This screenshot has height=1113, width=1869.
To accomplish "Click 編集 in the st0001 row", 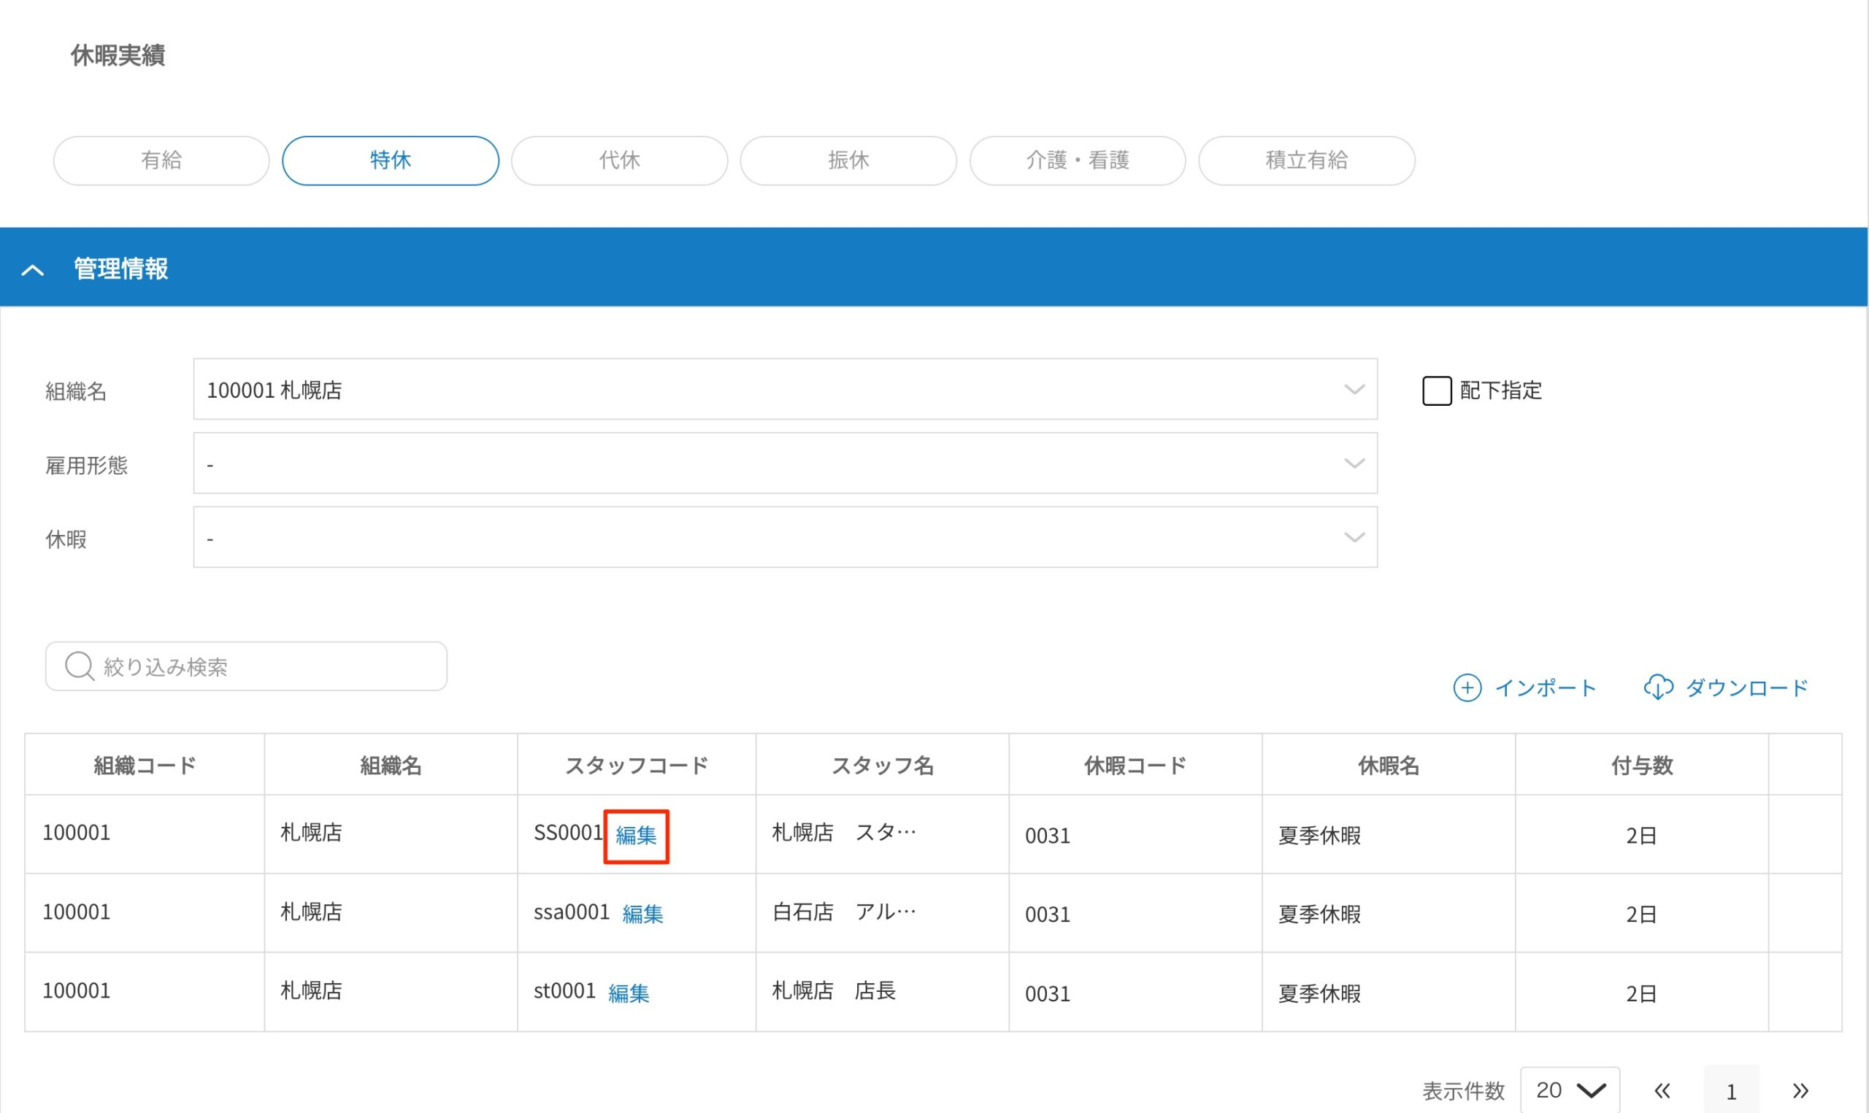I will pyautogui.click(x=629, y=993).
